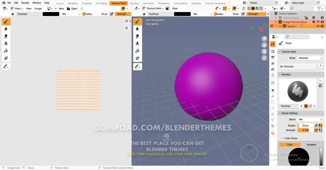The height and width of the screenshot is (170, 326).
Task: Open the World properties tab
Action: click(273, 75)
